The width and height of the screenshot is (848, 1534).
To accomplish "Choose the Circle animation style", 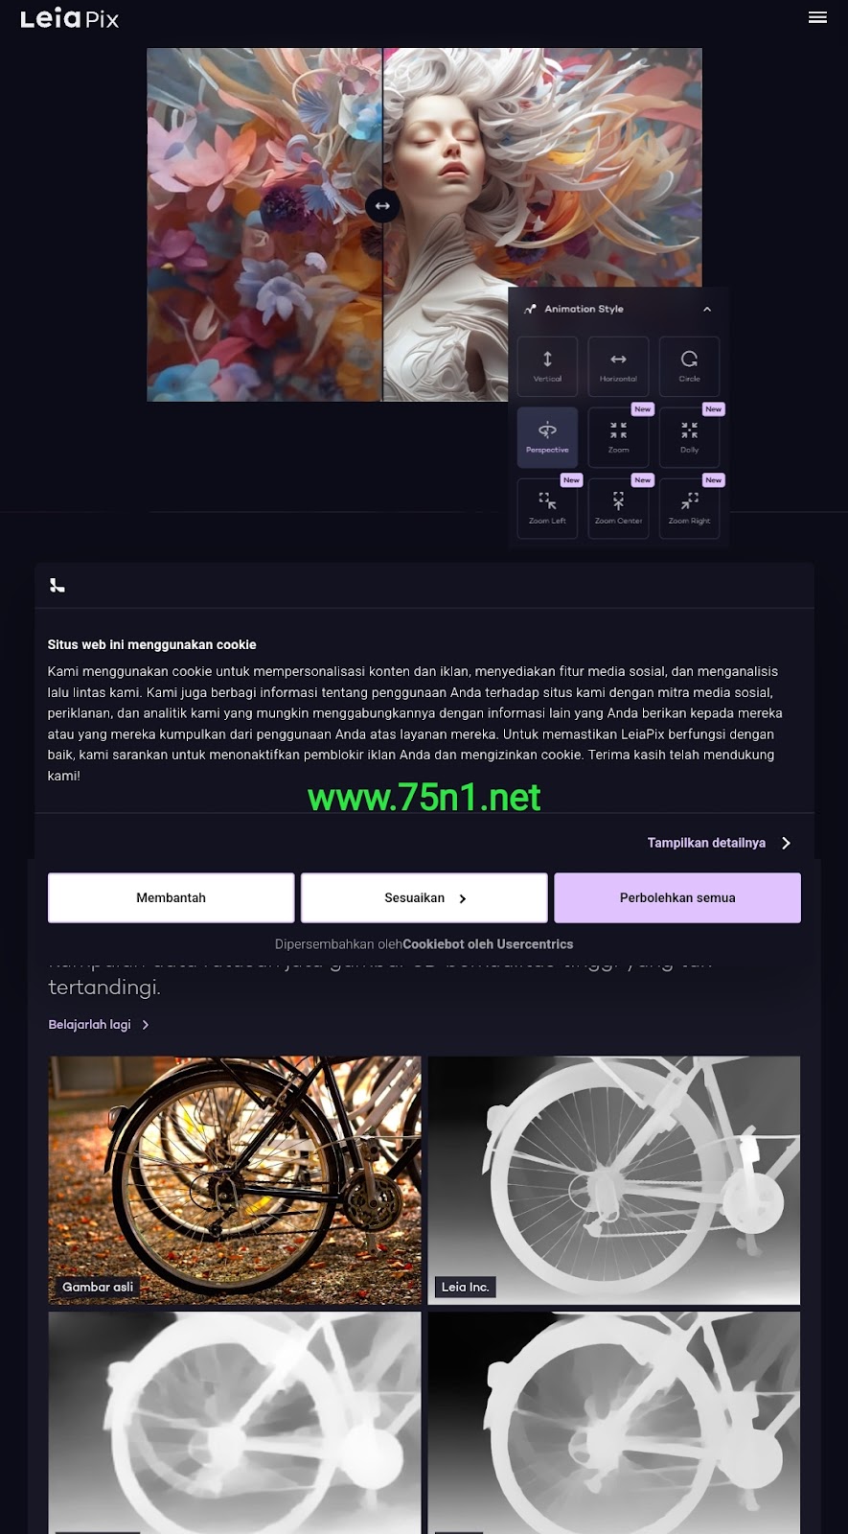I will click(689, 366).
